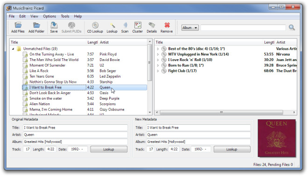Click disc icon for Born to Run
This screenshot has width=308, height=176.
(x=164, y=65)
